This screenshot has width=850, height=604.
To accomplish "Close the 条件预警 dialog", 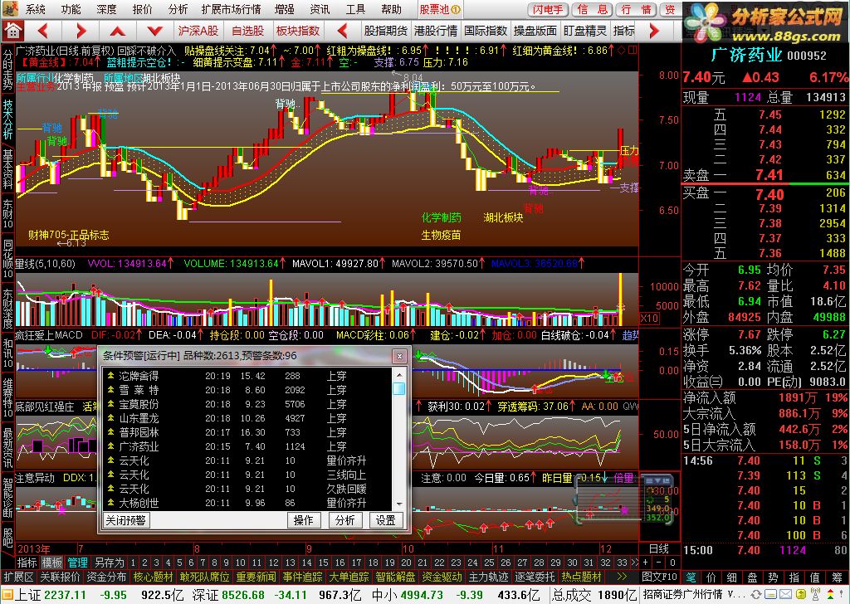I will click(399, 356).
